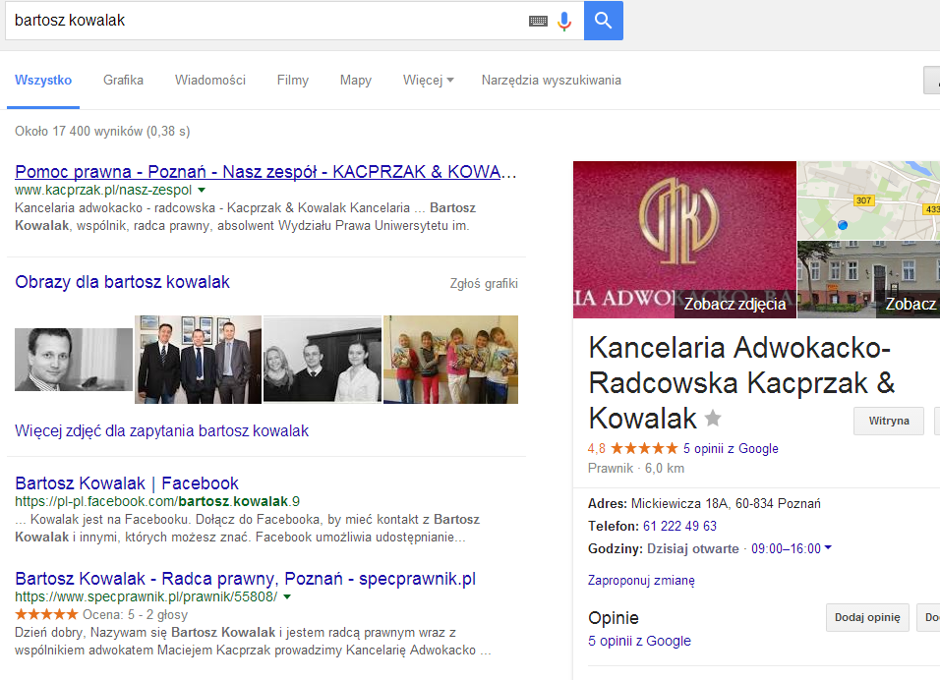
Task: Open the street view building photo
Action: 868,279
